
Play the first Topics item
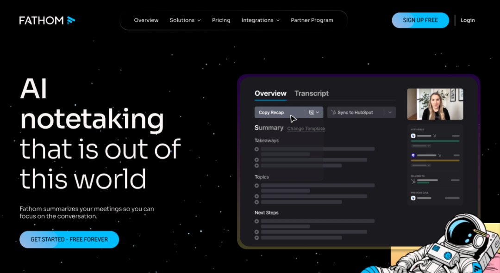click(256, 186)
